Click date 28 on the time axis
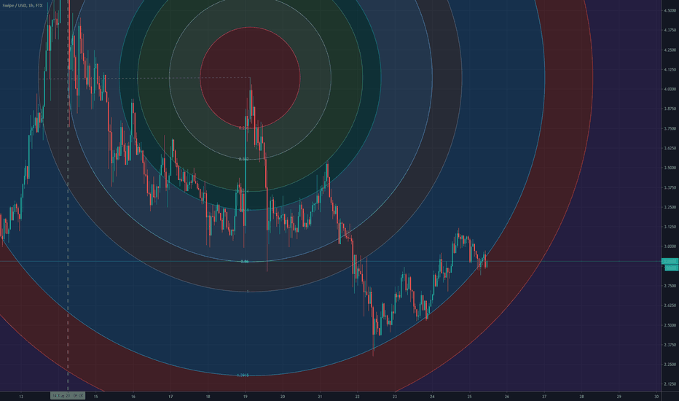Viewport: 679px width, 401px height. click(x=581, y=396)
